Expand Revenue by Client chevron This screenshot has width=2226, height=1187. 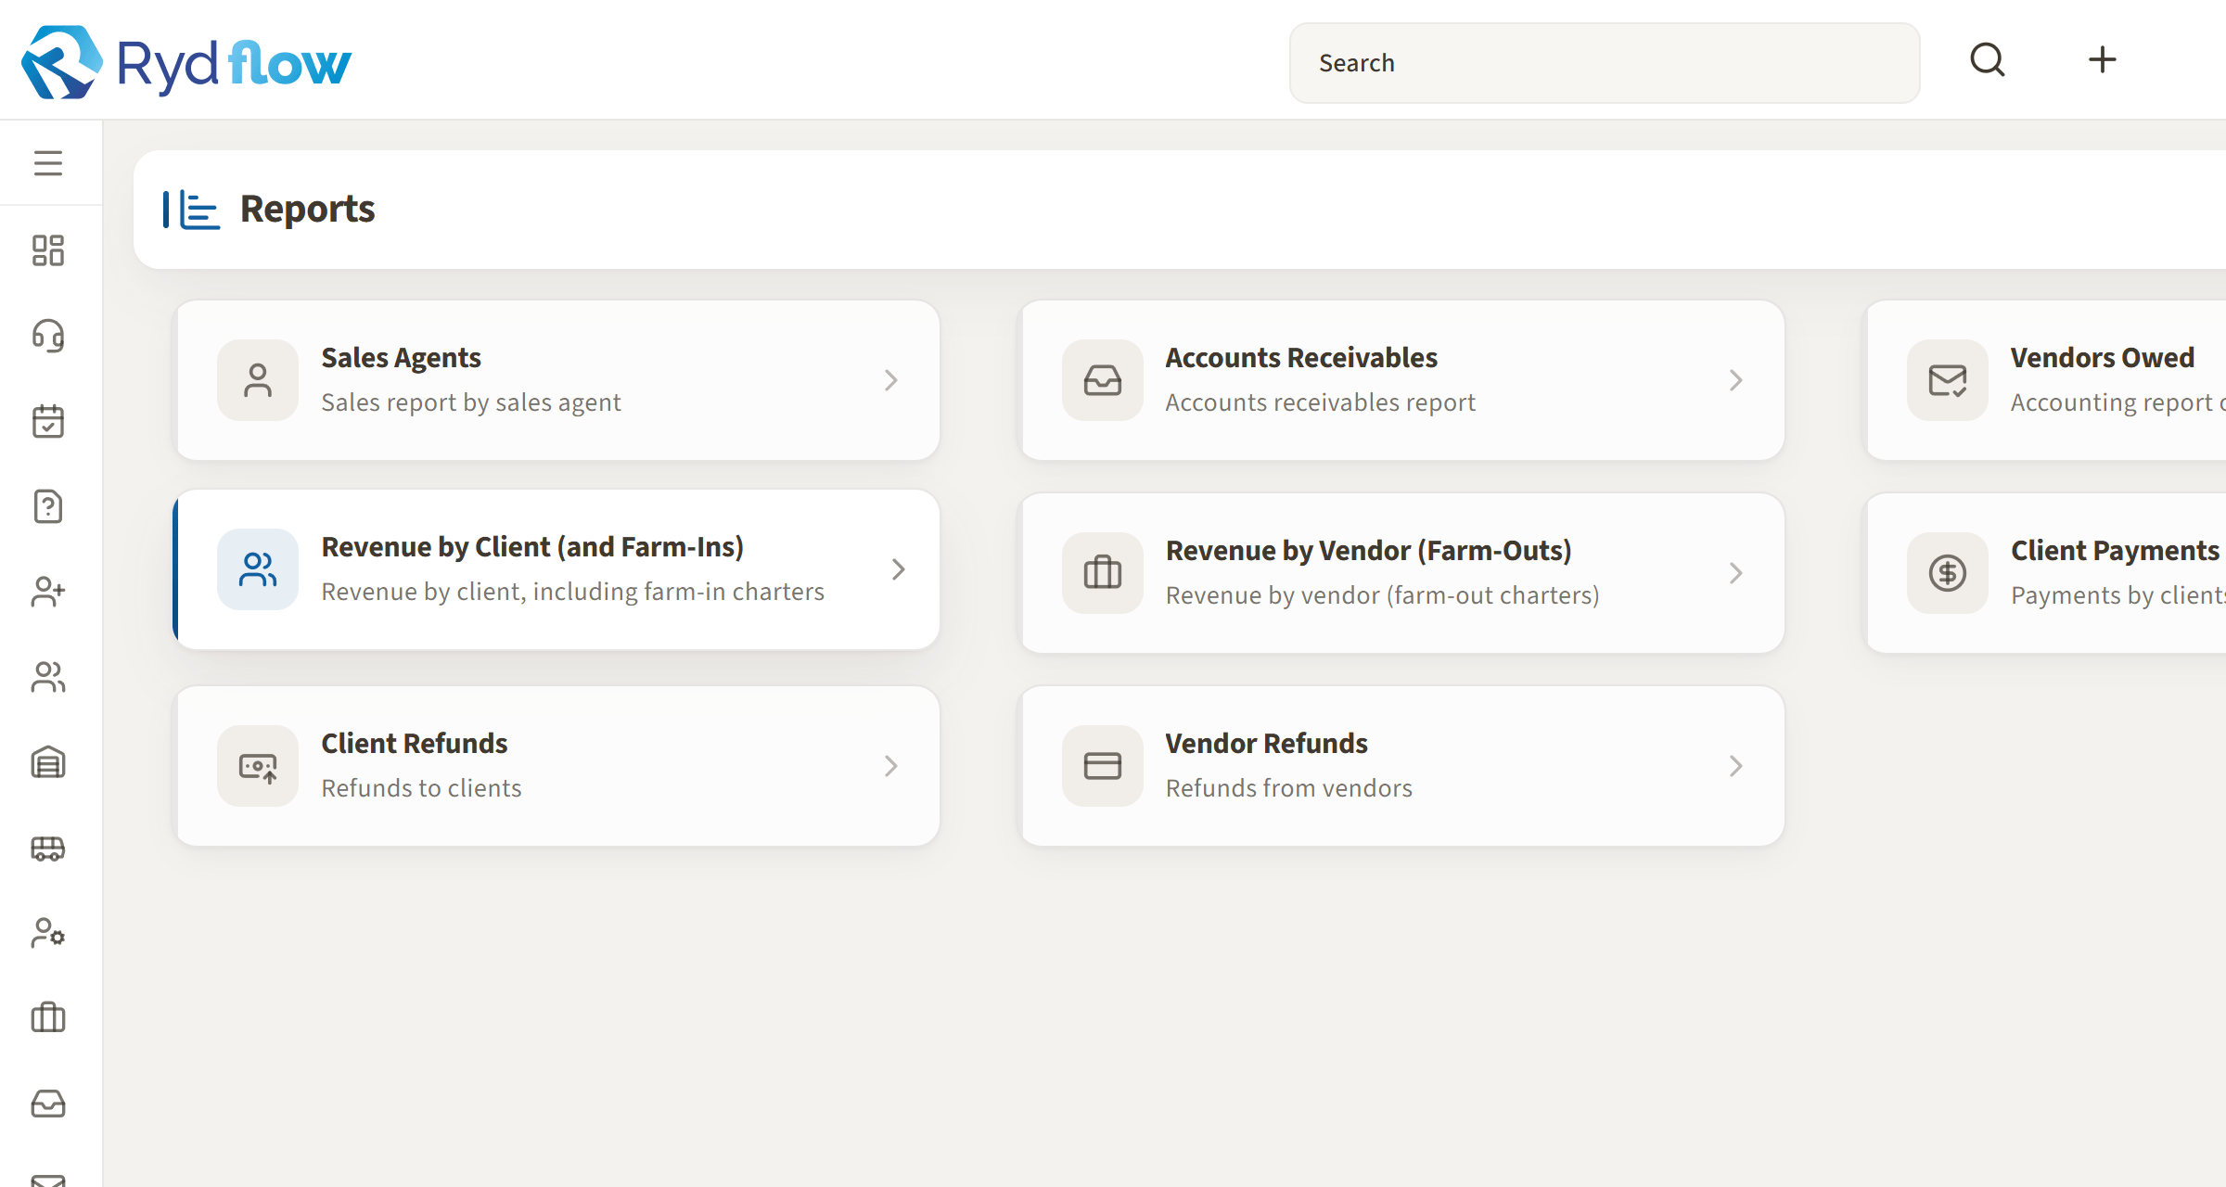pos(898,569)
